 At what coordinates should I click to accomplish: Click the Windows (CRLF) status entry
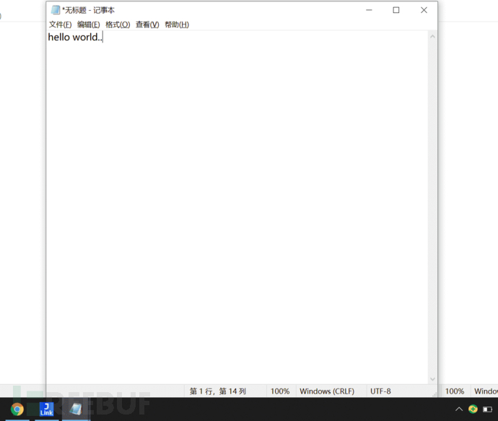pyautogui.click(x=327, y=391)
